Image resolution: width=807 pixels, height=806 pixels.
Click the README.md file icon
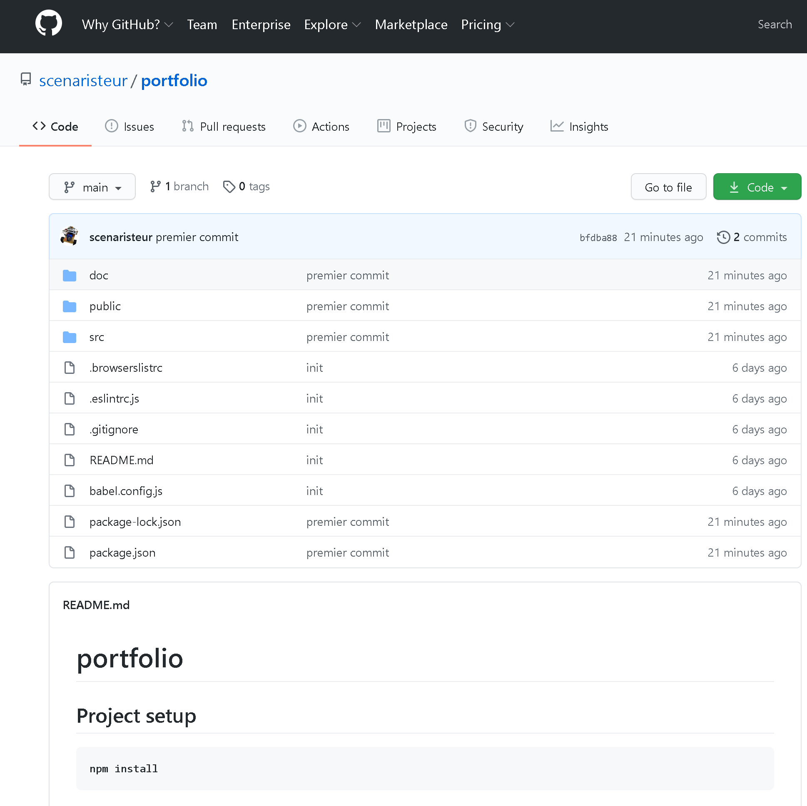click(x=70, y=459)
